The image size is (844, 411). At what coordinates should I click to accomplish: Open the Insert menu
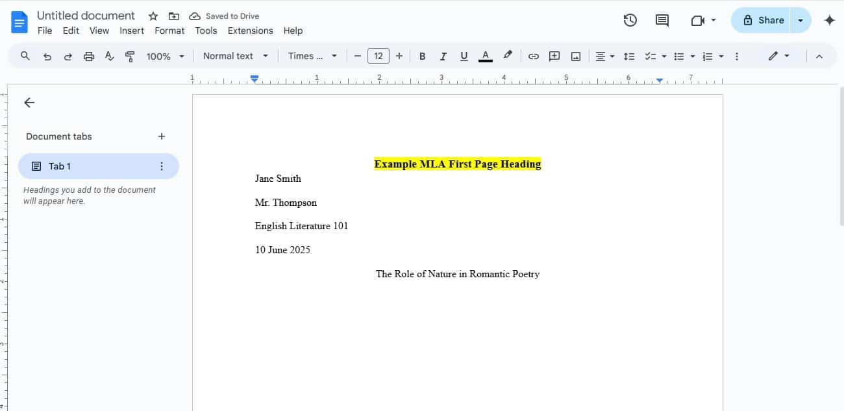click(x=132, y=31)
